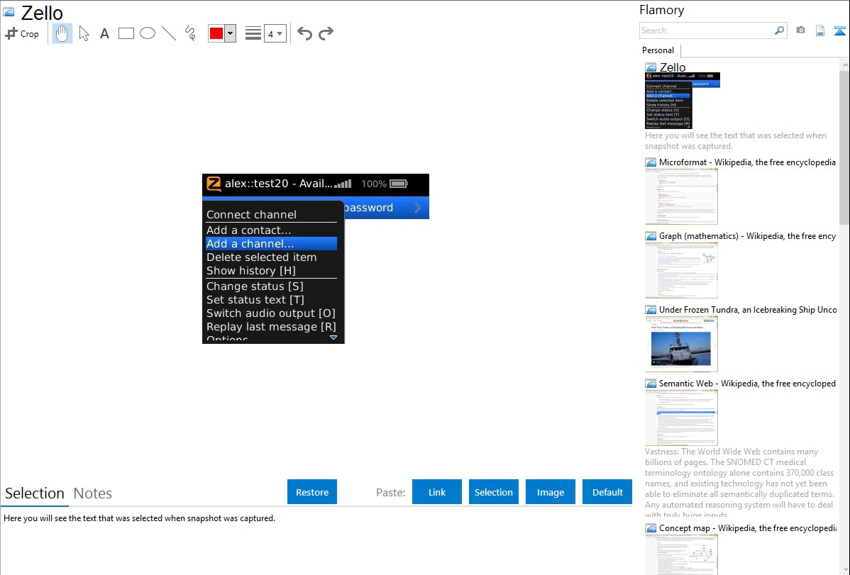Undo the last edit
This screenshot has width=850, height=575.
click(x=304, y=33)
